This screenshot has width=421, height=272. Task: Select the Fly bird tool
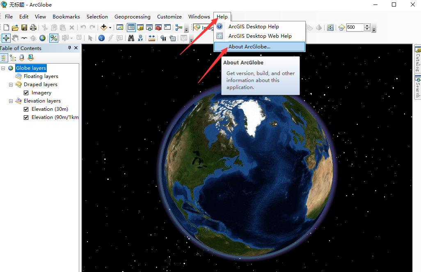click(24, 38)
